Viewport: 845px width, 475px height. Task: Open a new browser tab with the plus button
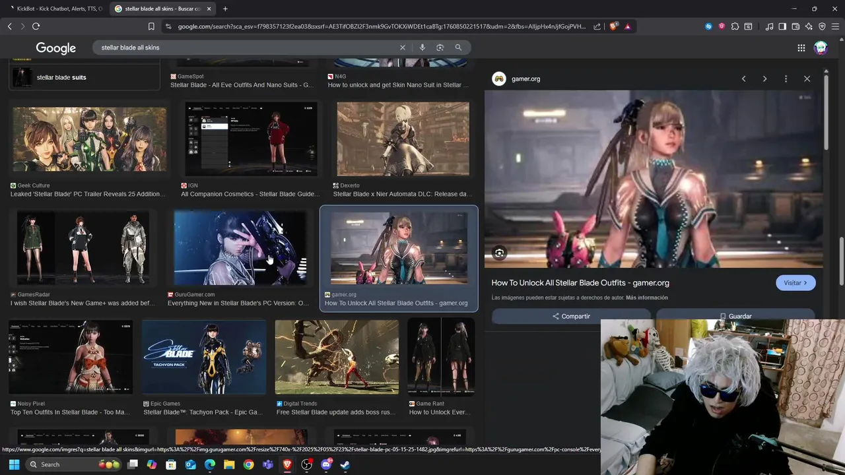(x=225, y=9)
